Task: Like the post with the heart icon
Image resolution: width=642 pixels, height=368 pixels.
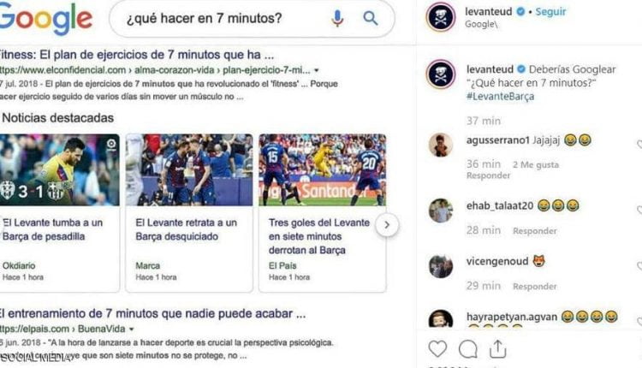Action: pyautogui.click(x=437, y=349)
